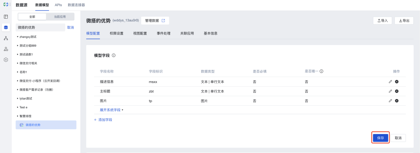
Task: Expand the 测试分组889 group
Action: pyautogui.click(x=17, y=45)
